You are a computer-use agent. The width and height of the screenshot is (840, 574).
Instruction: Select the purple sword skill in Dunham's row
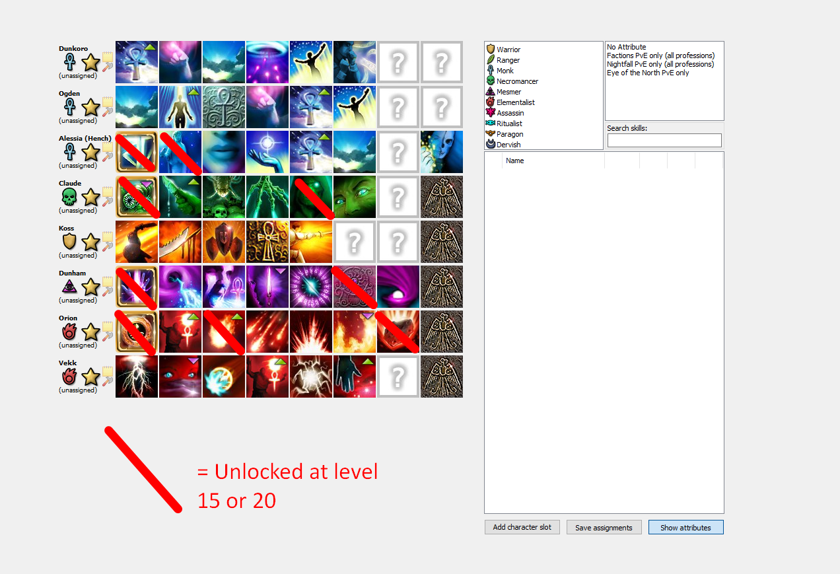pyautogui.click(x=267, y=287)
